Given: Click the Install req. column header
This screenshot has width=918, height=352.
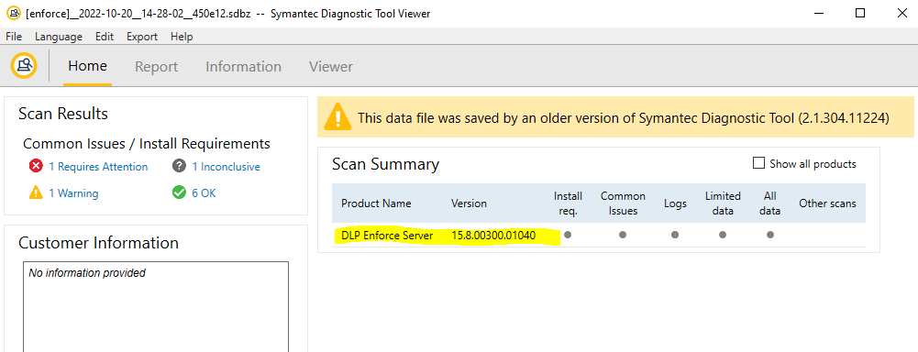Looking at the screenshot, I should click(x=568, y=203).
